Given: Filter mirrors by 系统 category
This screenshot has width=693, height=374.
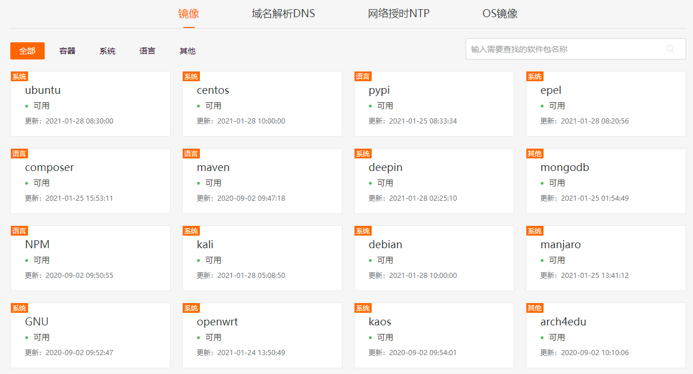Looking at the screenshot, I should click(x=107, y=50).
